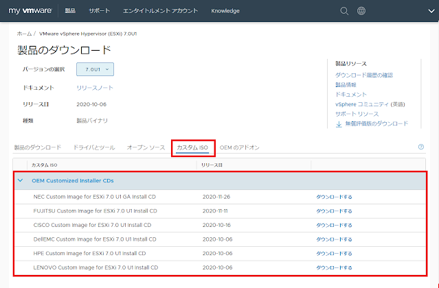This screenshot has height=288, width=439.
Task: Click the 製品のダウンロード page title
Action: (x=64, y=50)
